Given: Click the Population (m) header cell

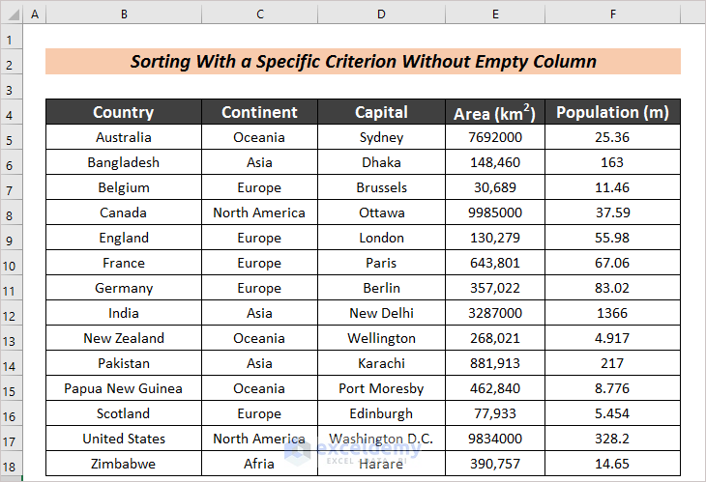Looking at the screenshot, I should pyautogui.click(x=612, y=112).
